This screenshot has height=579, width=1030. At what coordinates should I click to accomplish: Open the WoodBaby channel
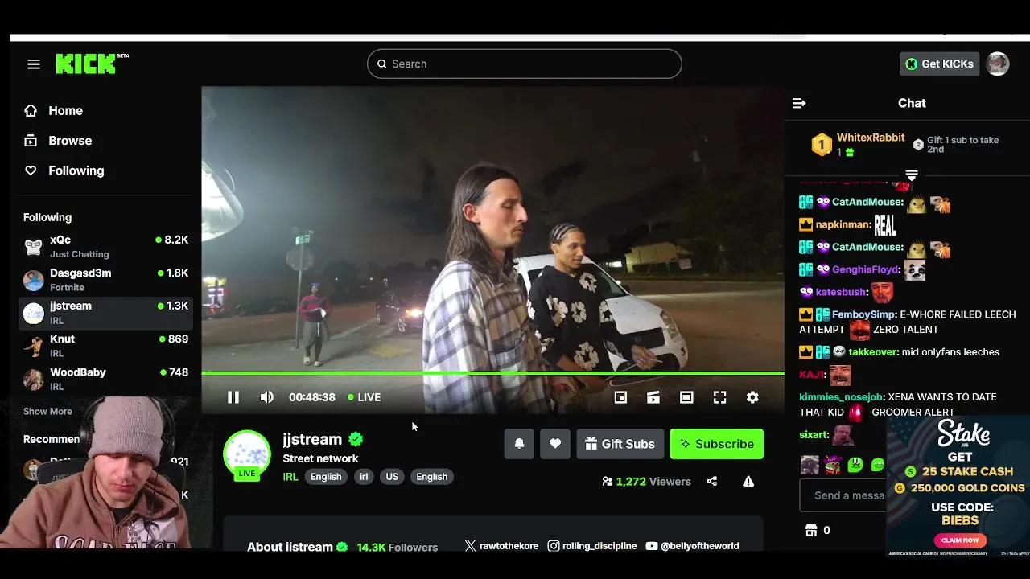pos(105,379)
